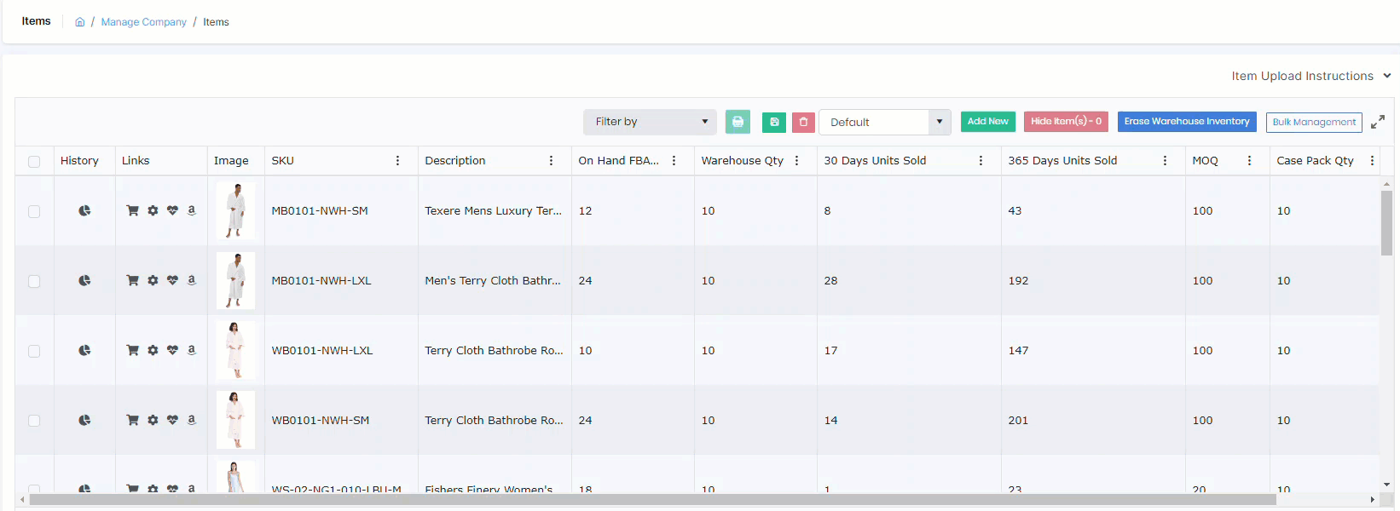Image resolution: width=1400 pixels, height=511 pixels.
Task: Open history chart for WB0101-NWH-SM
Action: pyautogui.click(x=84, y=420)
